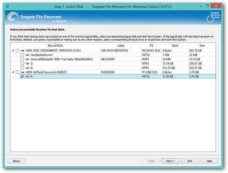Check the Volume{6fbaae26...} RECOVERY checkbox
Screen dimensions: 228x173
pos(22,59)
